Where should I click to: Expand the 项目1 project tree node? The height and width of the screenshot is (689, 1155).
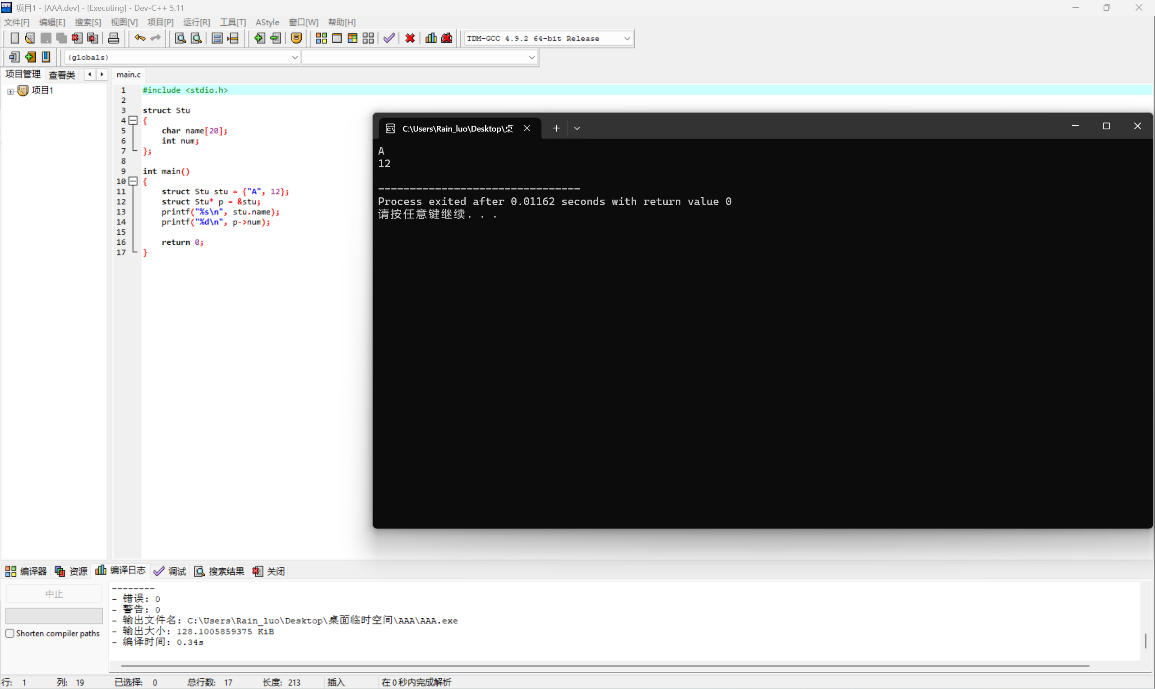[10, 91]
